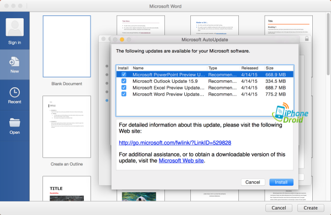Select the Create an Outline template
Viewport: 331px width, 215px height.
67,127
